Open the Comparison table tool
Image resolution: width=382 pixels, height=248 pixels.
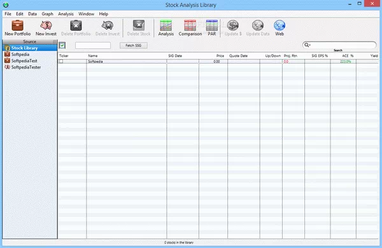point(190,25)
